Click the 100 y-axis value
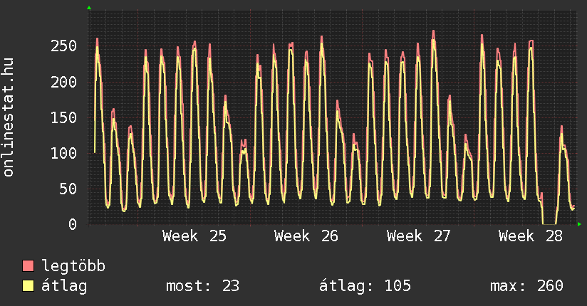Viewport: 587px width, 306px height. pos(63,153)
